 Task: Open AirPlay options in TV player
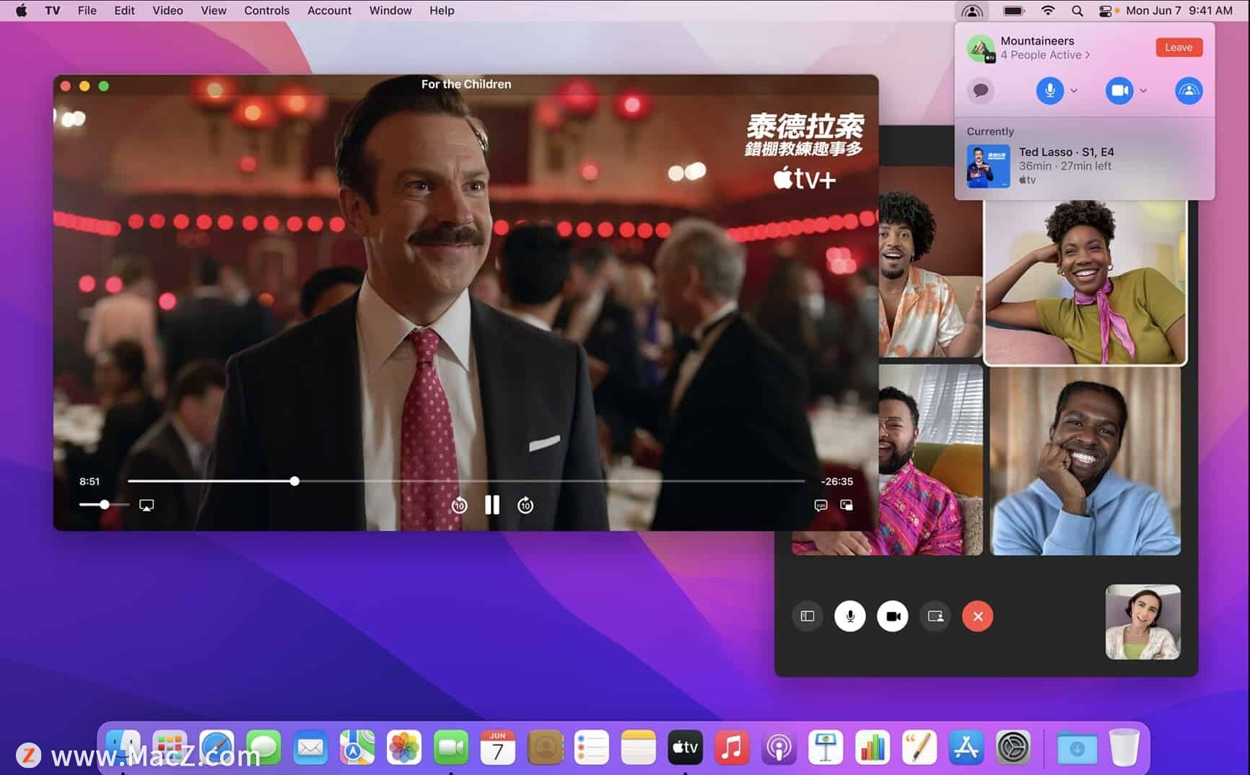(147, 505)
